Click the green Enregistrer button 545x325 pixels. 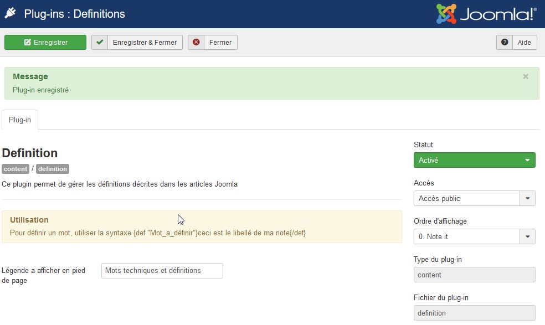tap(45, 43)
